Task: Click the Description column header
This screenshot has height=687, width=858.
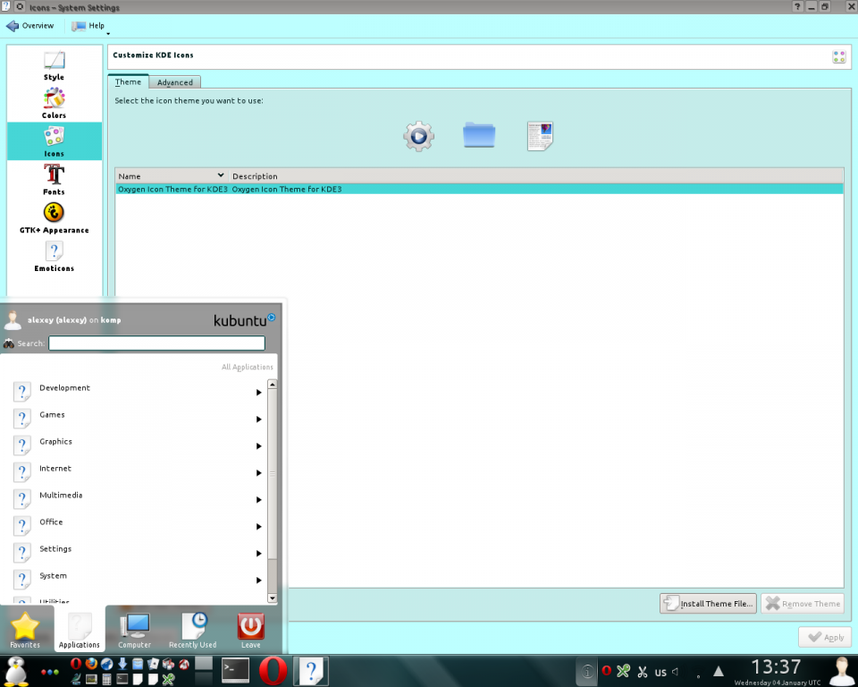Action: pos(535,176)
